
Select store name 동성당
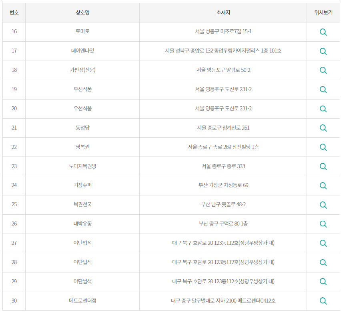tap(82, 128)
